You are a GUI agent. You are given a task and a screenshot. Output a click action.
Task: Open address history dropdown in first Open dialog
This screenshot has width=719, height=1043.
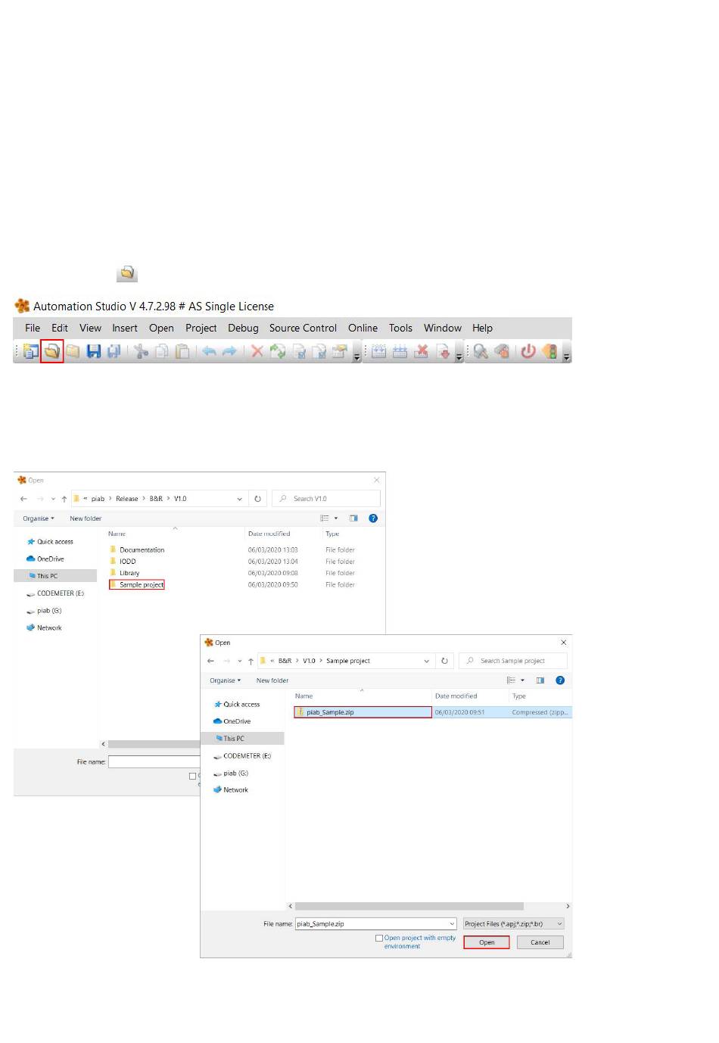click(x=240, y=499)
